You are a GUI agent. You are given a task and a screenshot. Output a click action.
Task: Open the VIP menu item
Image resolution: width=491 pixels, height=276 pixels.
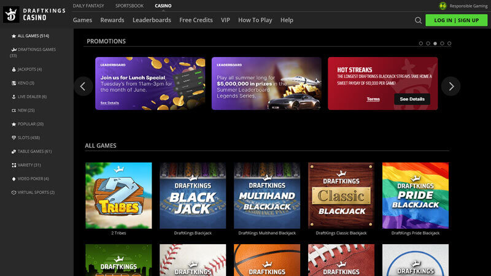pos(225,20)
